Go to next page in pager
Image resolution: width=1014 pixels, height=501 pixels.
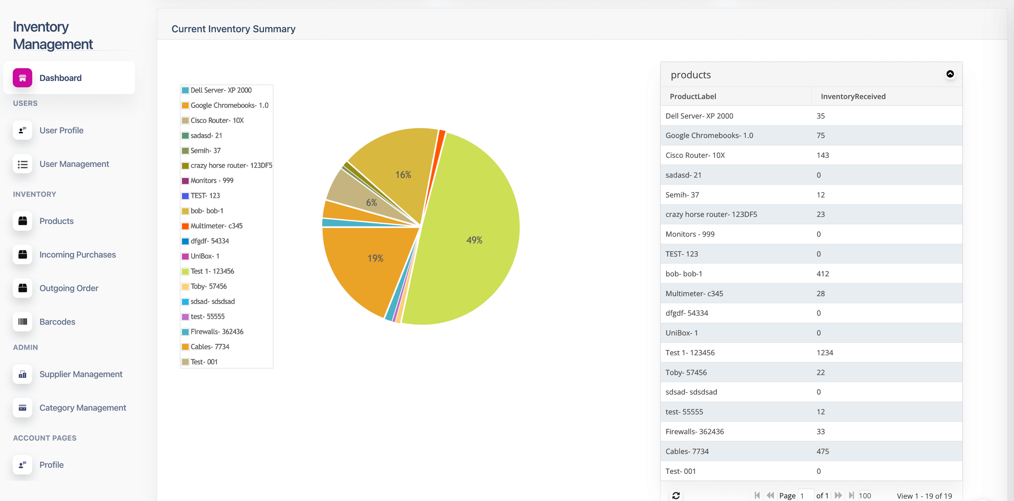(838, 496)
